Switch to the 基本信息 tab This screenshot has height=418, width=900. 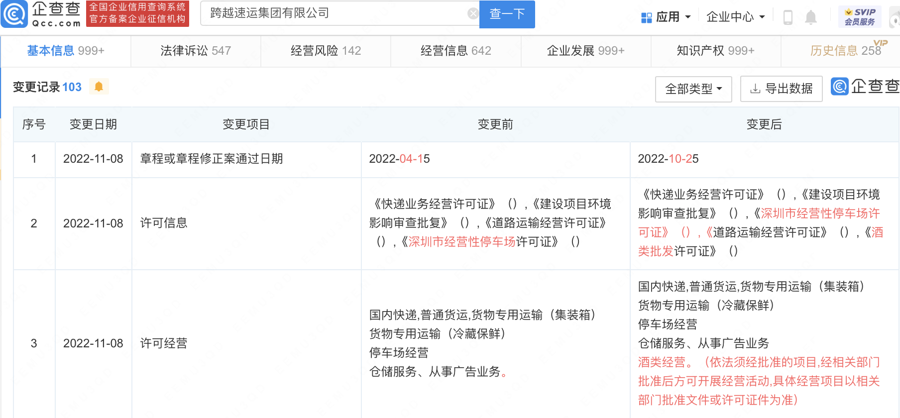click(x=66, y=51)
